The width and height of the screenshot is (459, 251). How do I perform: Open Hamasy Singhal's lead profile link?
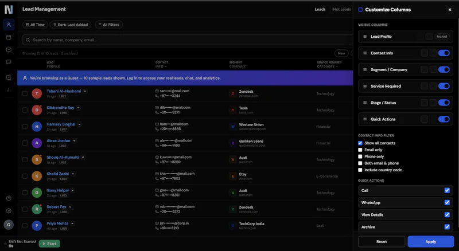(x=61, y=124)
